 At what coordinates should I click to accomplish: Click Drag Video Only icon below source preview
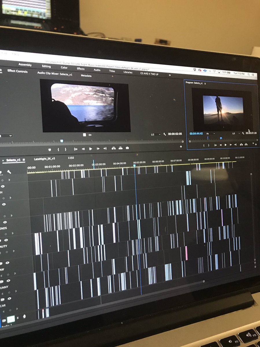(84, 135)
